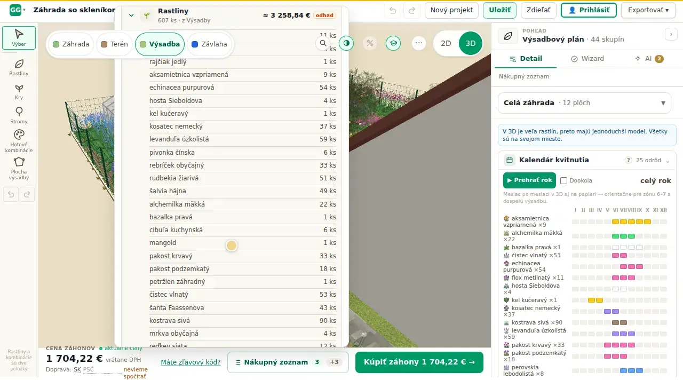Click the Uložiť save button
The image size is (683, 380).
click(x=499, y=10)
